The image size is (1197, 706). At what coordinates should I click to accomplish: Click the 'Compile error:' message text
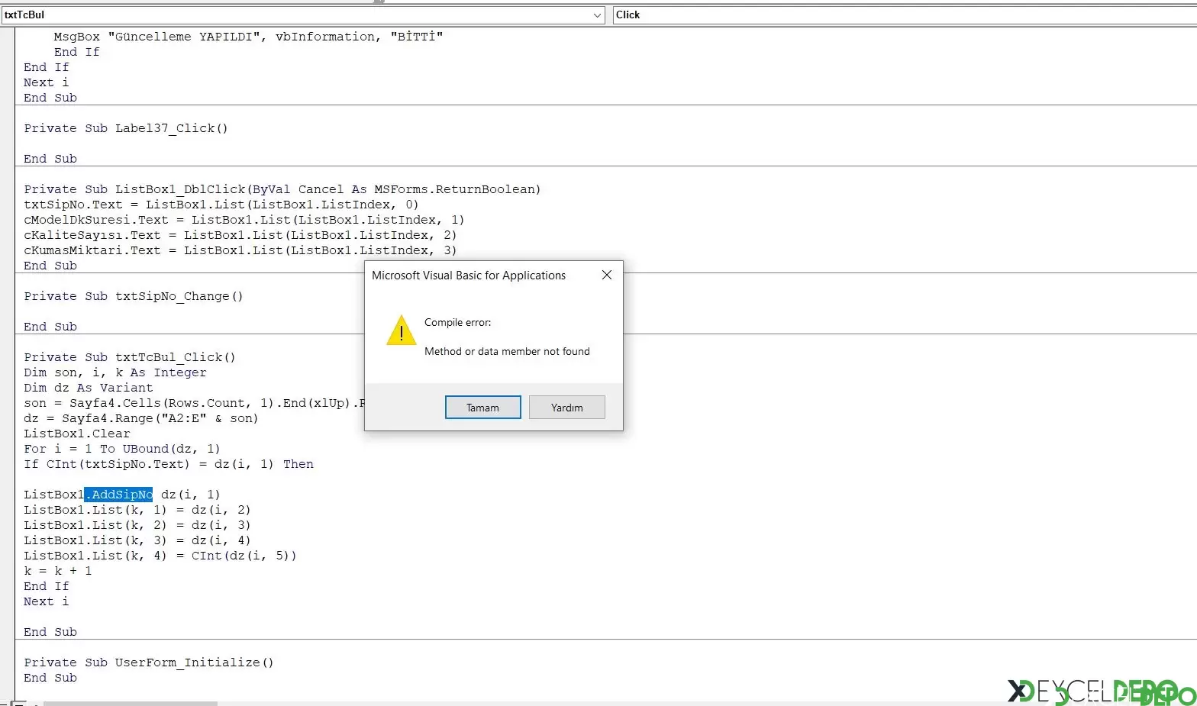coord(458,322)
